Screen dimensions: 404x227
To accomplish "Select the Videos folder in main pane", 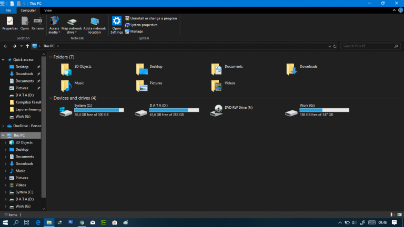I will [x=223, y=86].
